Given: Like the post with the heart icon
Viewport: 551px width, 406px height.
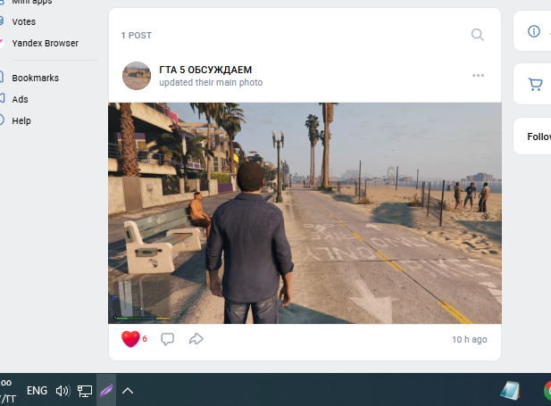Looking at the screenshot, I should [130, 339].
